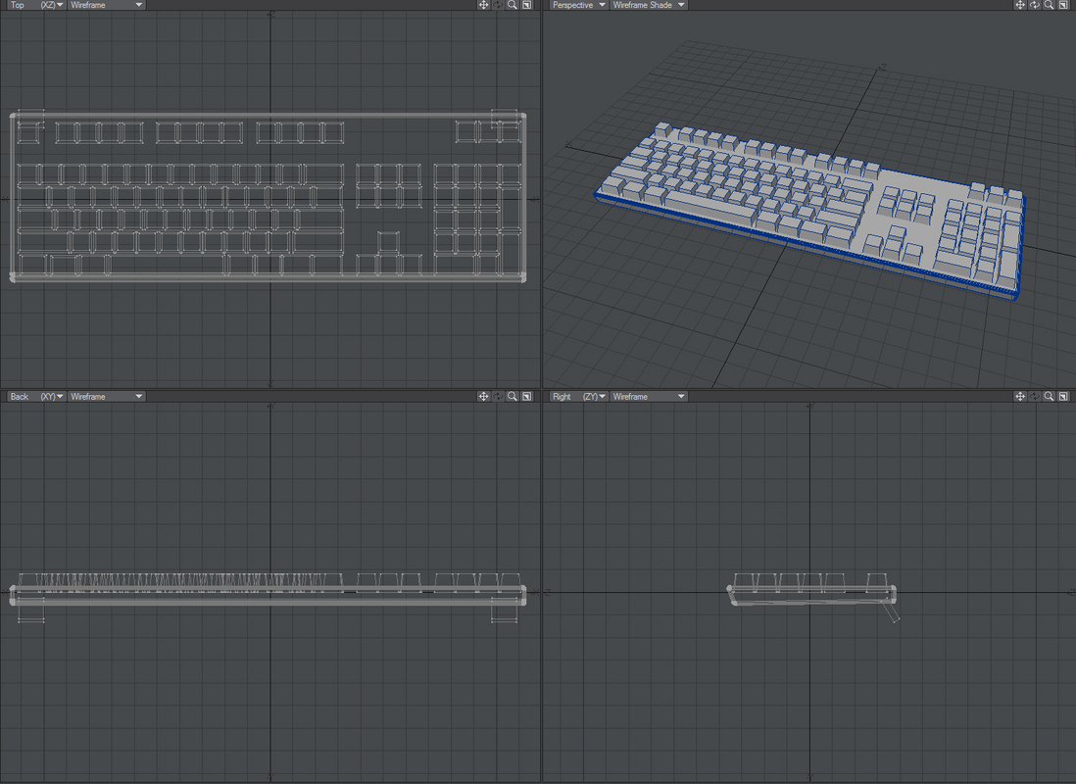Activate the zoom icon in the Back viewport
Screen dimensions: 1076x784
(511, 396)
